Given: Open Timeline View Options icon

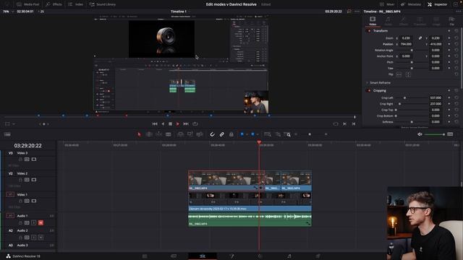Looking at the screenshot, I should [7, 134].
